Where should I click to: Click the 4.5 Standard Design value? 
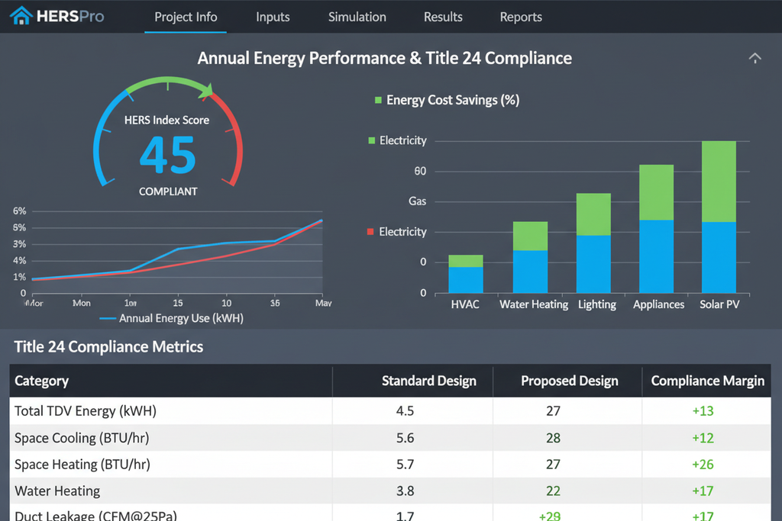tap(405, 411)
